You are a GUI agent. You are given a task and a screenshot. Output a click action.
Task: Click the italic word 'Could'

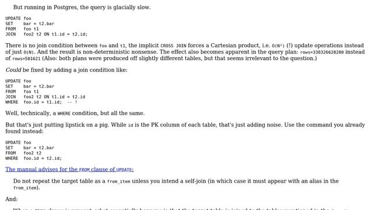point(13,70)
